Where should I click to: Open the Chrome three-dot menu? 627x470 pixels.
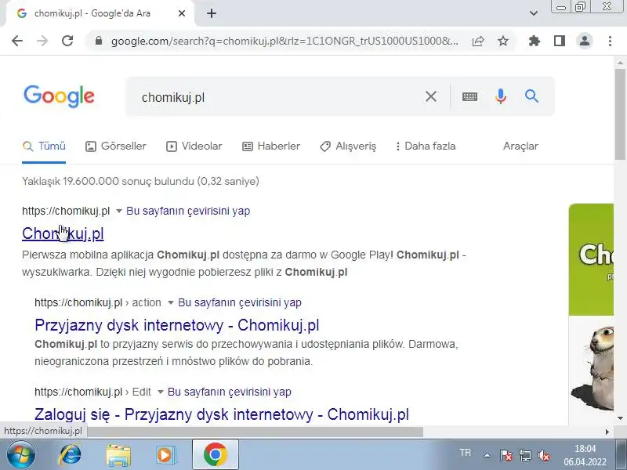tap(610, 41)
